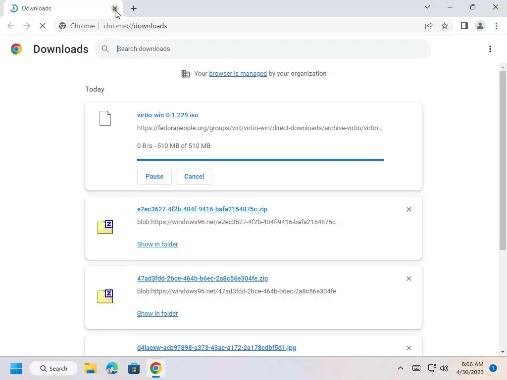507x380 pixels.
Task: Open the volume tray icon
Action: 444,368
